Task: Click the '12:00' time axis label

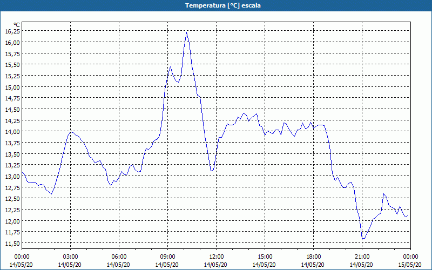Action: coord(217,257)
